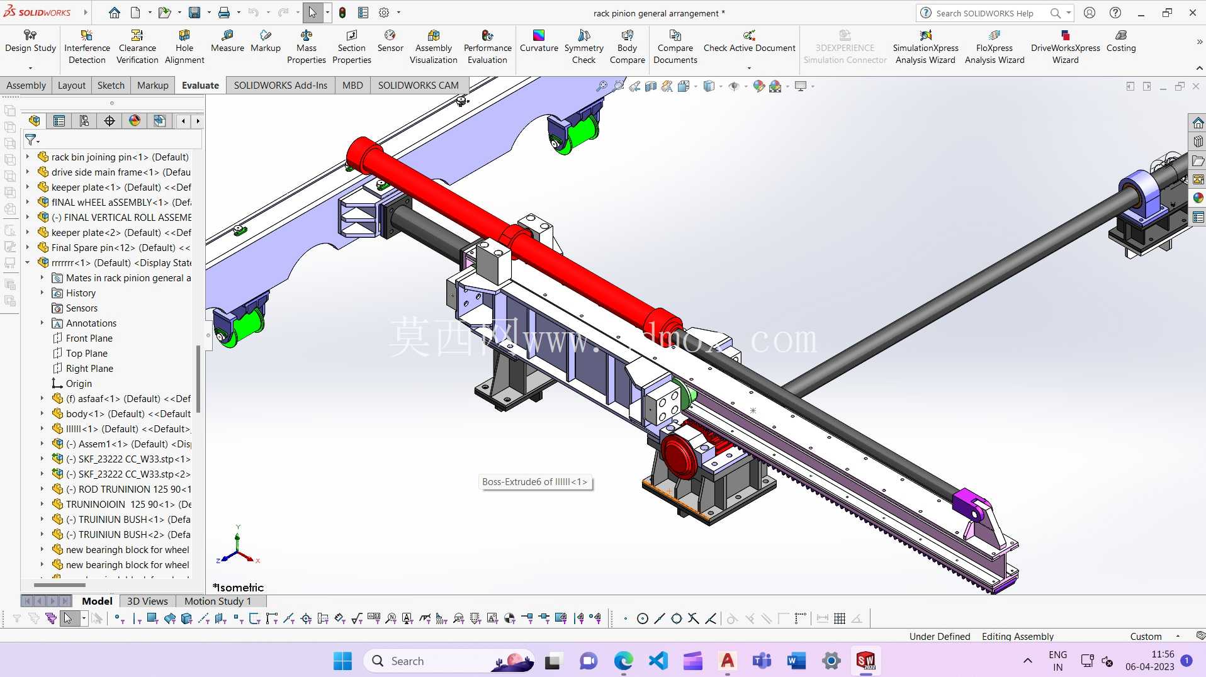
Task: Launch SimulationXpress Analysis Wizard
Action: (x=925, y=47)
